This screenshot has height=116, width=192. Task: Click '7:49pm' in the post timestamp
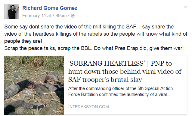[59, 16]
